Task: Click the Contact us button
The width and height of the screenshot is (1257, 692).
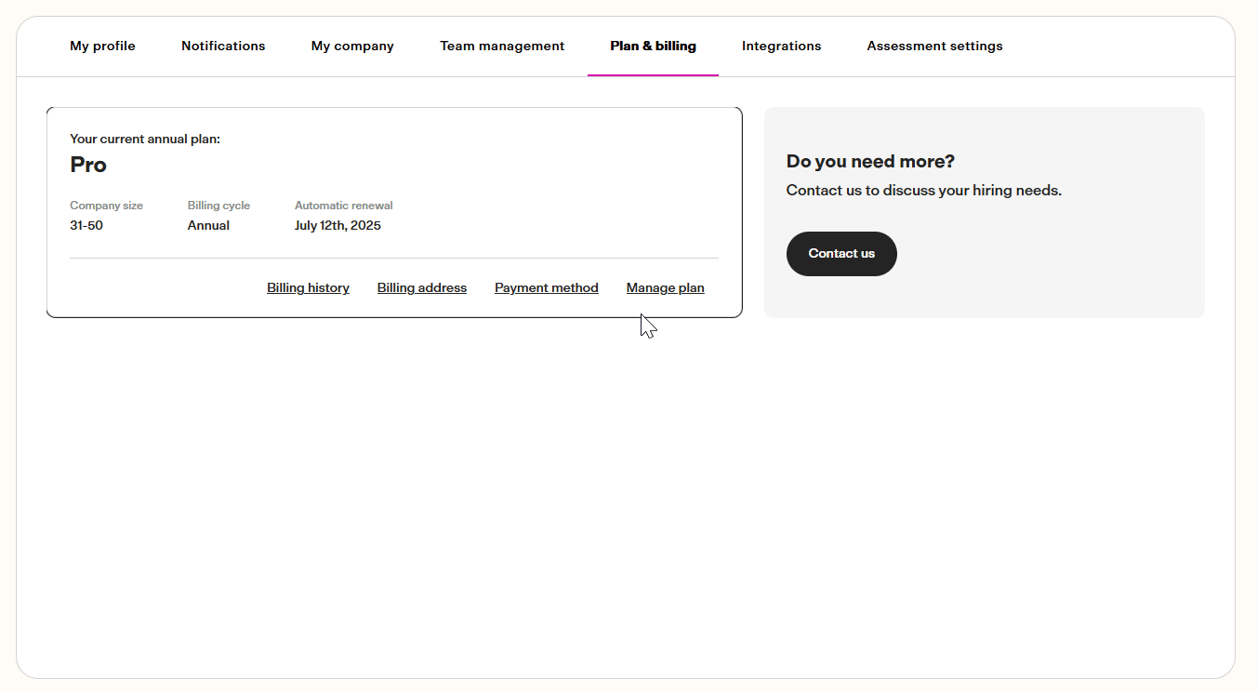Action: click(x=841, y=254)
